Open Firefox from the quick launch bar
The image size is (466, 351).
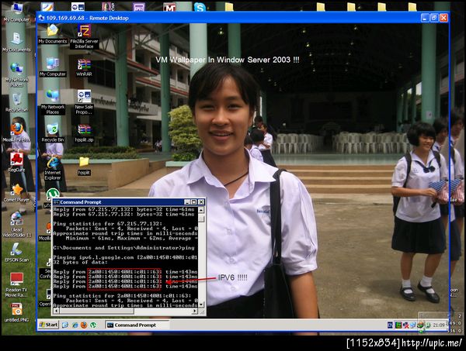pyautogui.click(x=84, y=325)
